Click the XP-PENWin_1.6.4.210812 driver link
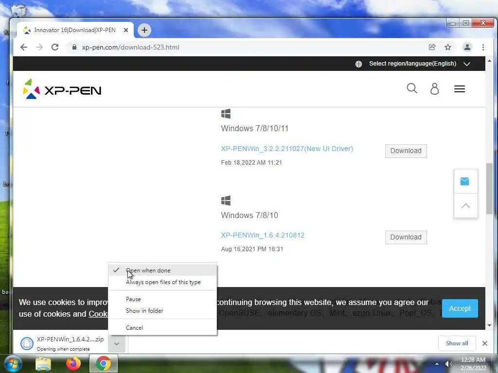 pos(263,235)
